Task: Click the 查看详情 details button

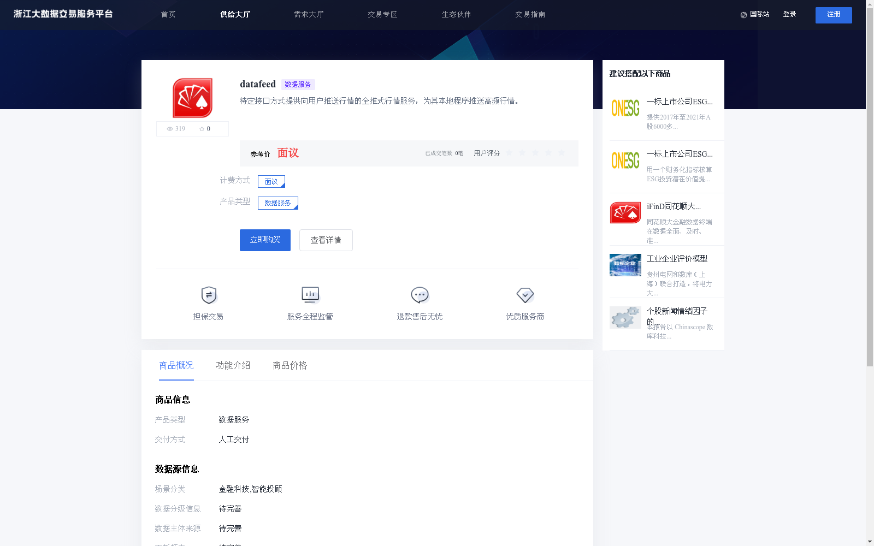Action: click(x=326, y=240)
